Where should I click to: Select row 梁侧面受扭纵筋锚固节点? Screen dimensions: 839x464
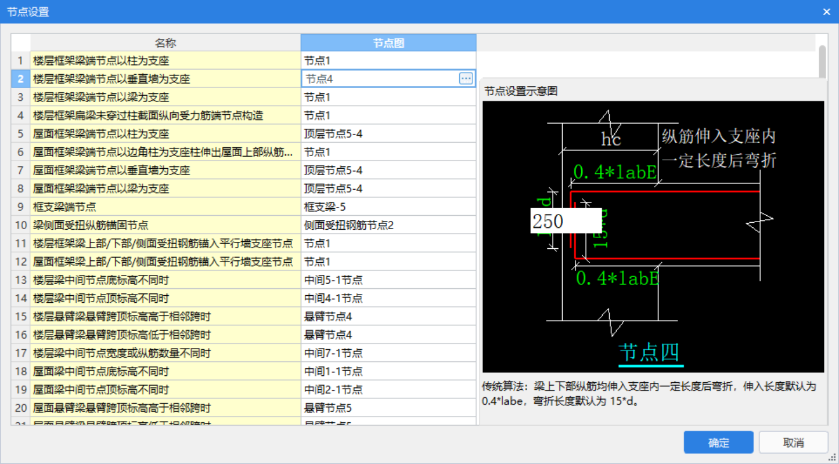click(165, 225)
